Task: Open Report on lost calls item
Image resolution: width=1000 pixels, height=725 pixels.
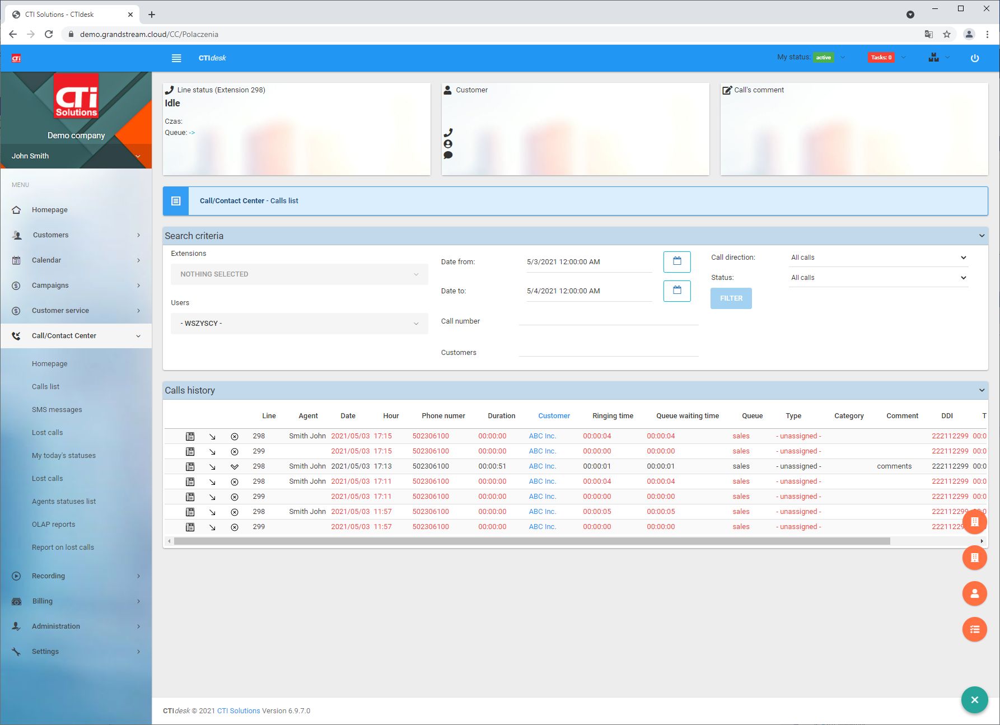Action: pyautogui.click(x=63, y=548)
